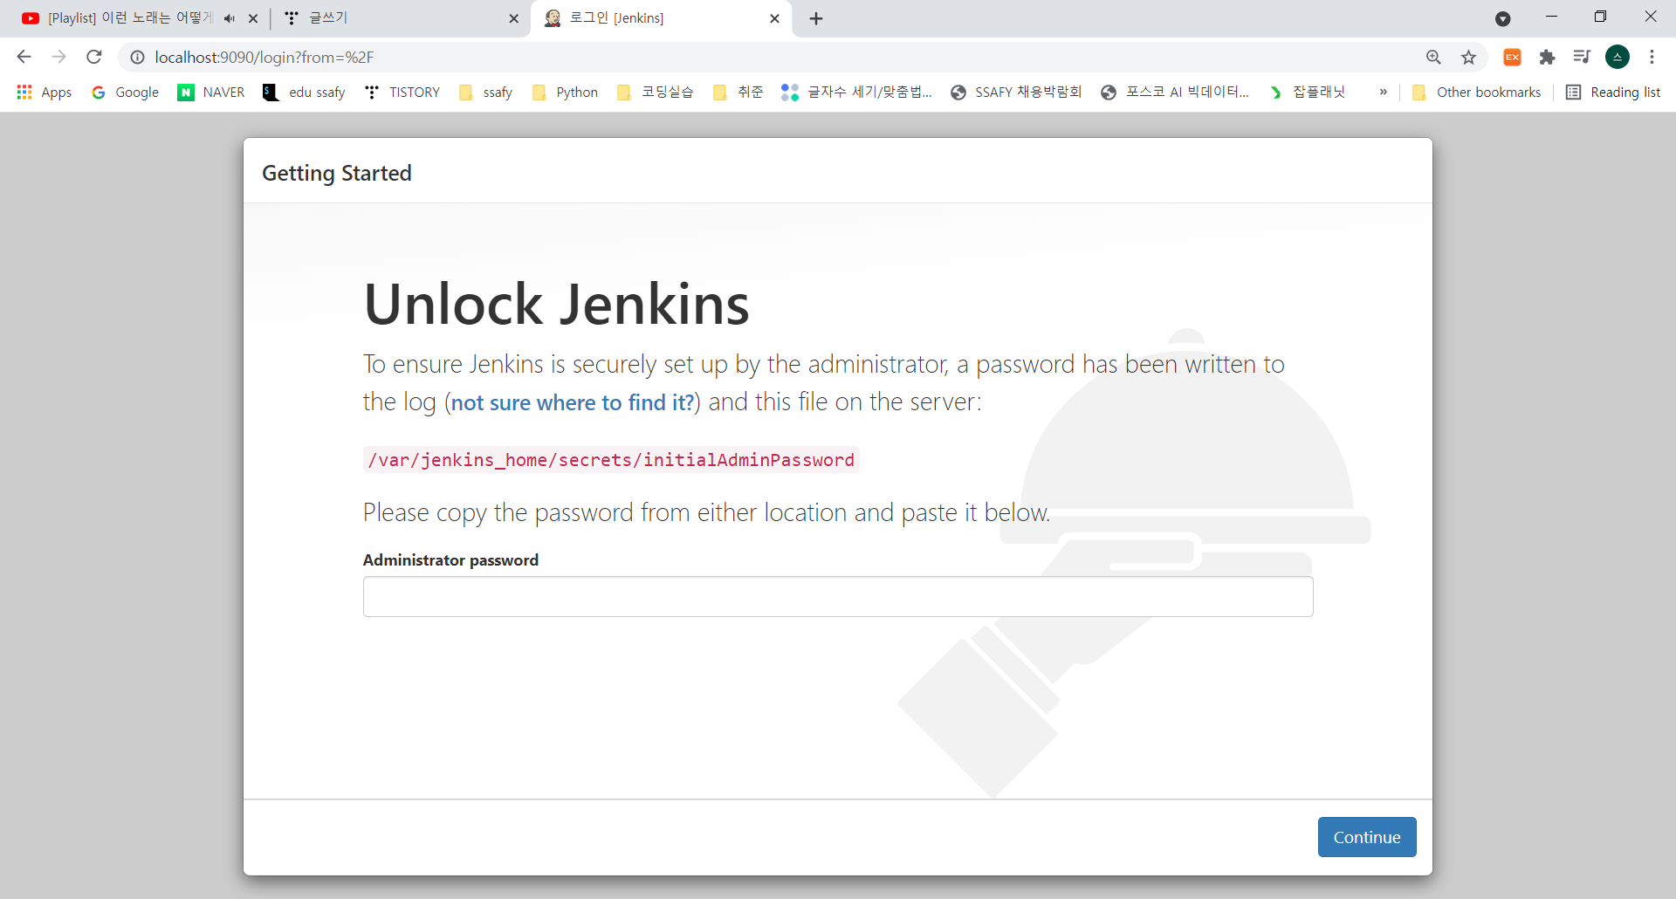Viewport: 1676px width, 899px height.
Task: Switch to the 글쓰기 tab
Action: tap(402, 18)
